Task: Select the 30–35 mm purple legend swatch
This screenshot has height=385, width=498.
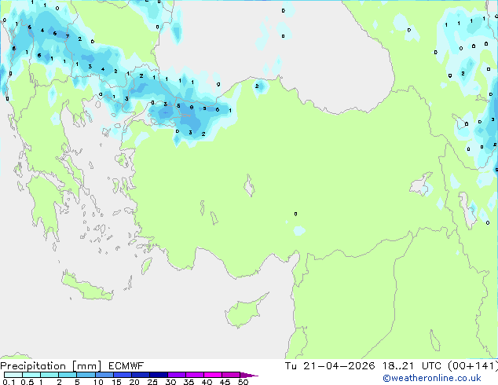Action: coord(176,375)
